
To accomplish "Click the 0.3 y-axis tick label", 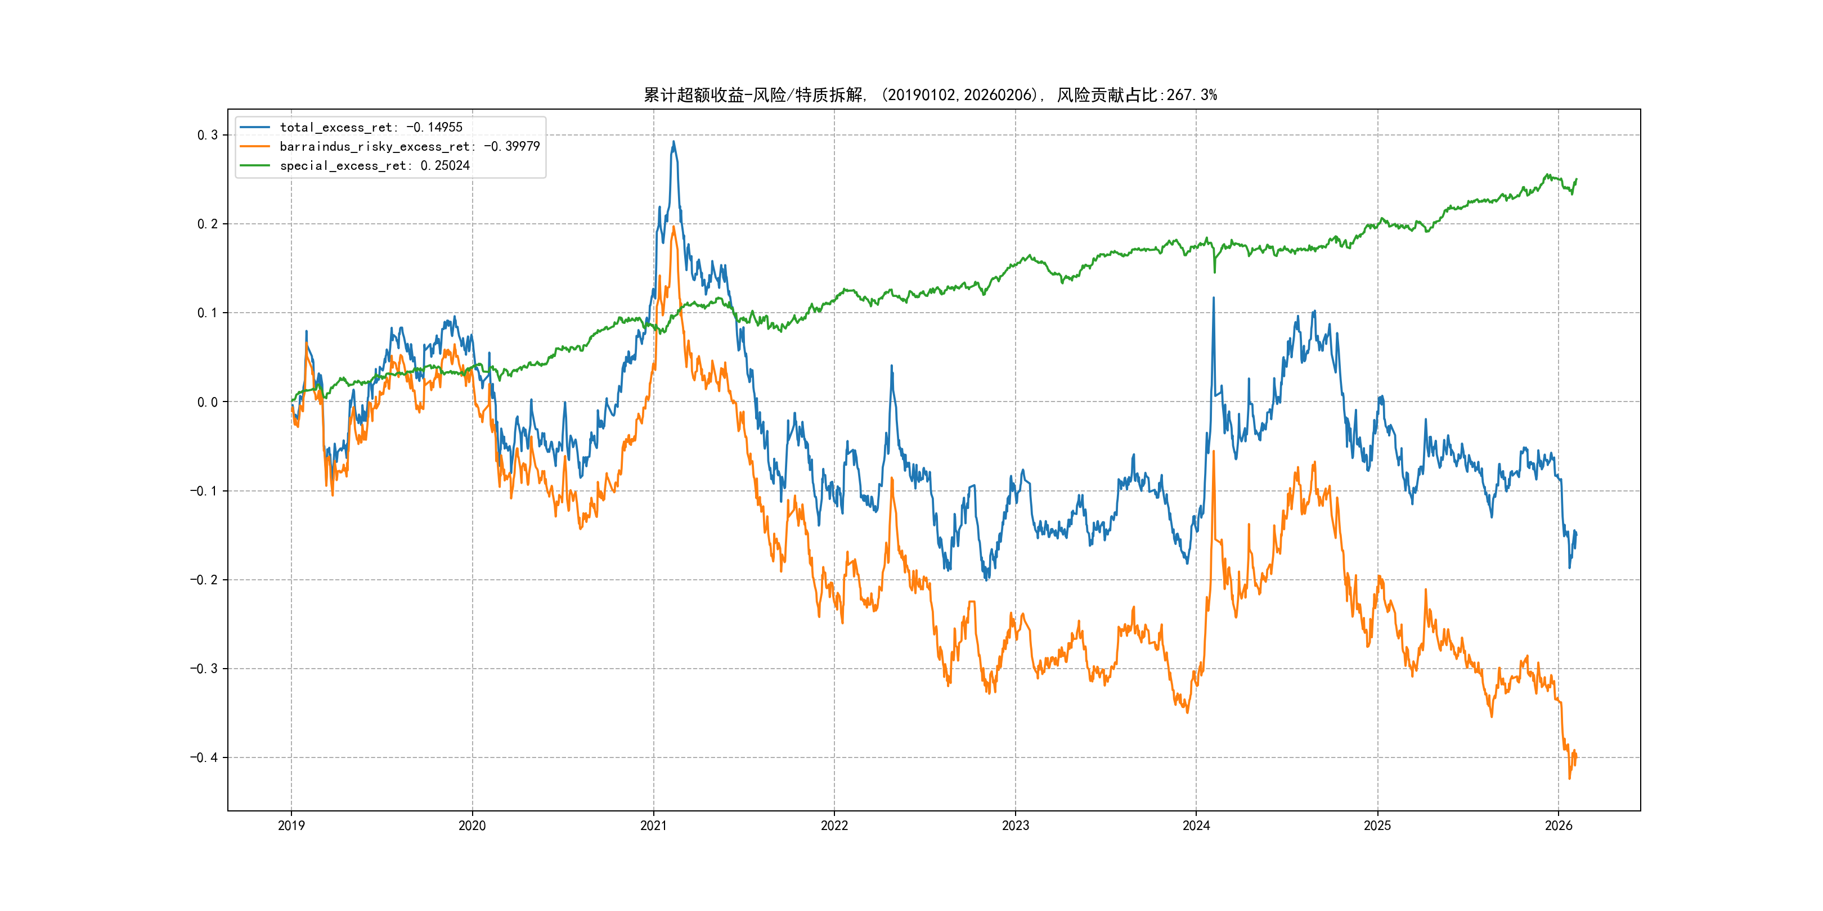I will click(208, 135).
